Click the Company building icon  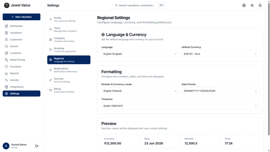50,40
